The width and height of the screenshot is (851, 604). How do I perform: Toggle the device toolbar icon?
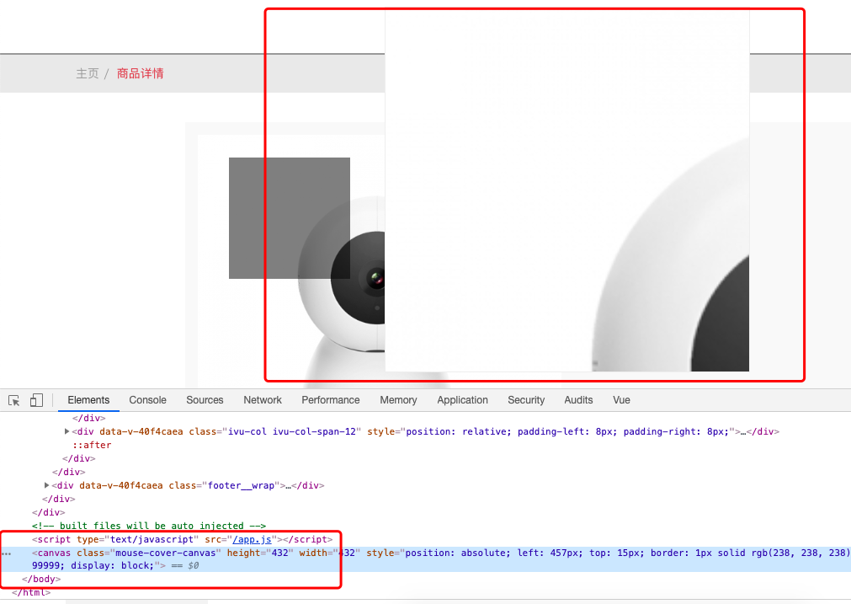pyautogui.click(x=36, y=400)
